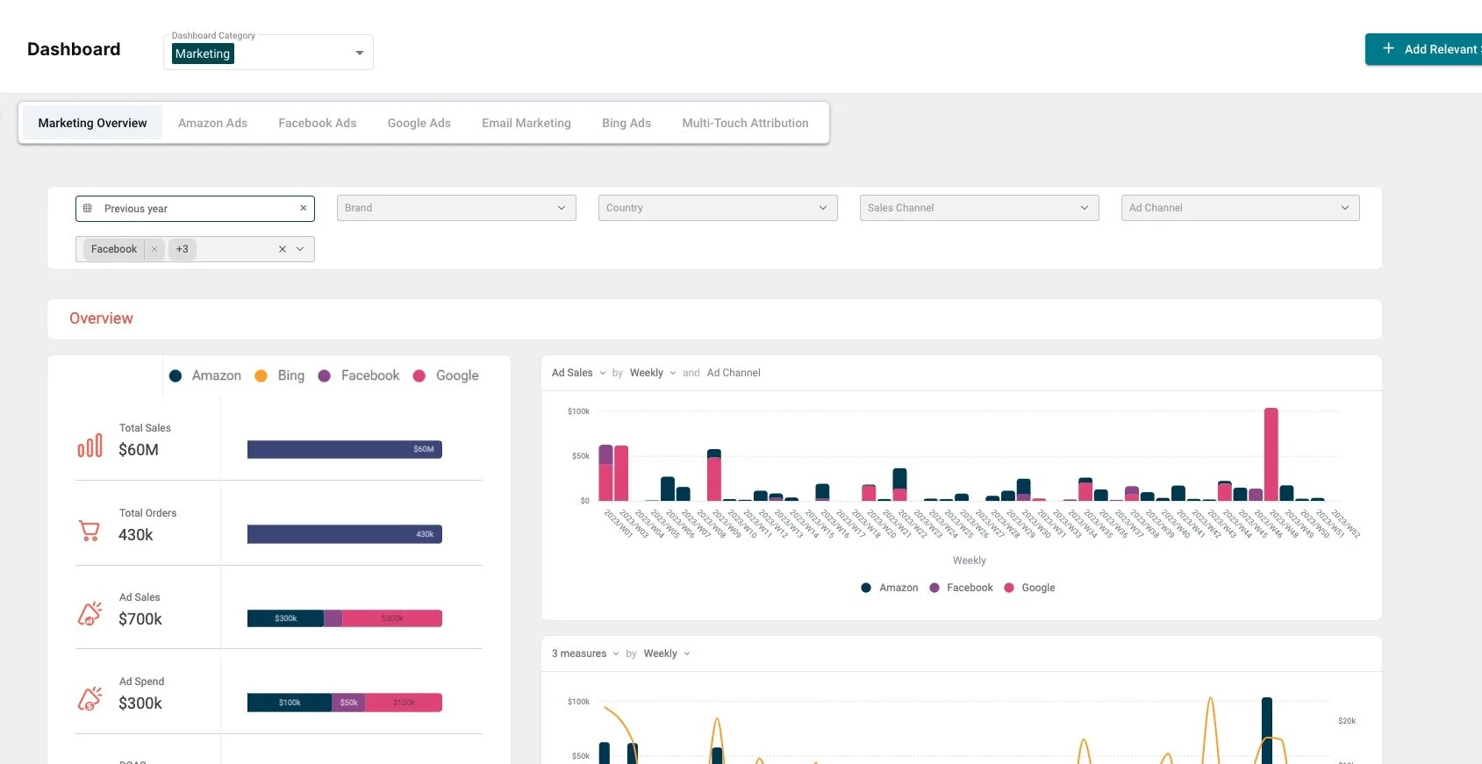Click the 430k Total Orders bar
This screenshot has width=1482, height=764.
pos(345,534)
